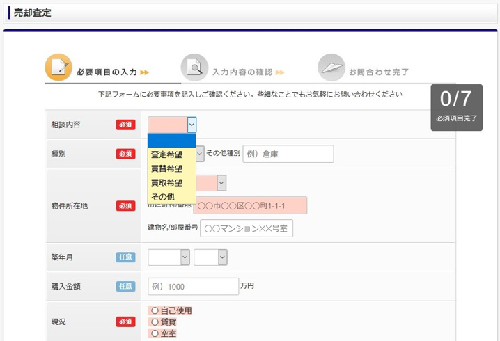Click the その他種別 input field
The height and width of the screenshot is (341, 500).
click(x=288, y=154)
